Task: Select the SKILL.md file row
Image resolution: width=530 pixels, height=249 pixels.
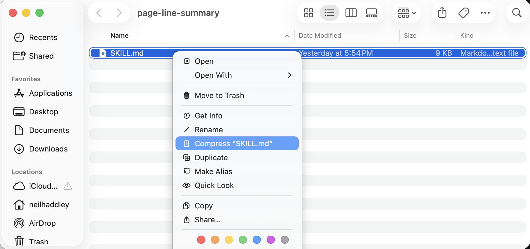Action: [308, 53]
